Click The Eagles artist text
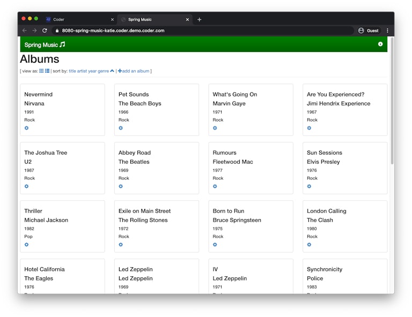Viewport: 412px width, 317px height. pos(39,278)
